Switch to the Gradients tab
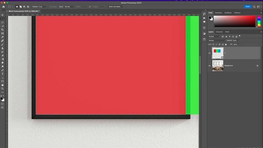The width and height of the screenshot is (263, 148). click(x=228, y=13)
